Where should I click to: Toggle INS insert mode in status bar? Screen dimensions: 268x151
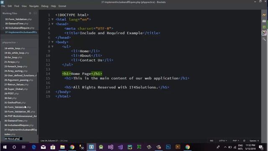(x=211, y=141)
